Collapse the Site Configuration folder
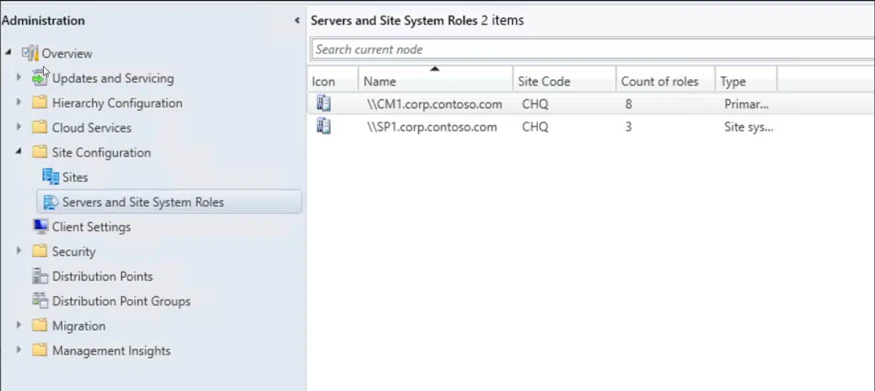875x391 pixels. tap(18, 152)
